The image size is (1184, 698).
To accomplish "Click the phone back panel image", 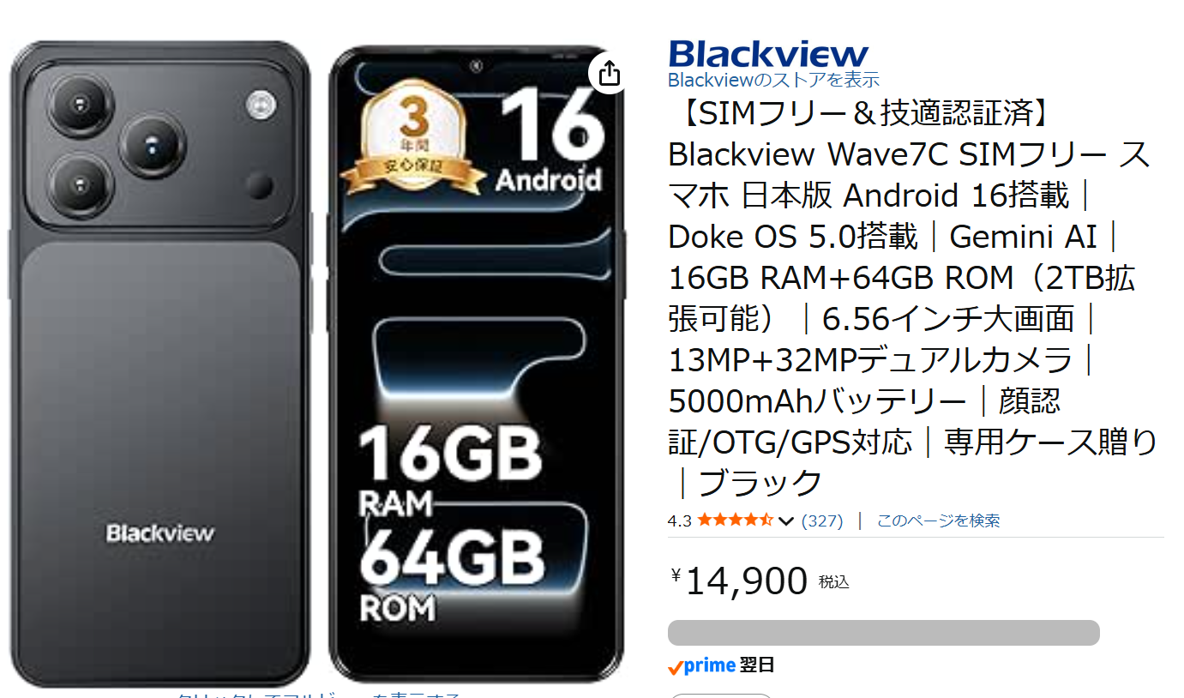I will click(160, 364).
